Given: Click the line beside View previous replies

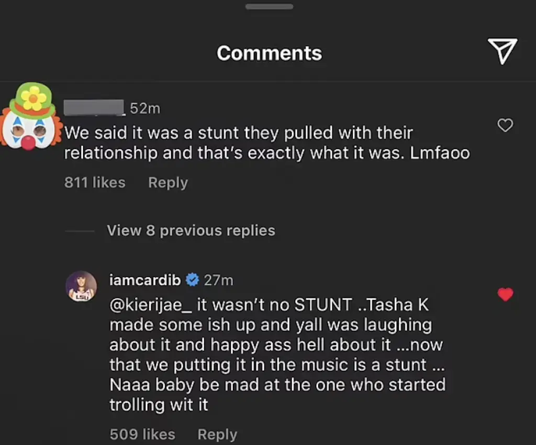Looking at the screenshot, I should click(x=80, y=231).
